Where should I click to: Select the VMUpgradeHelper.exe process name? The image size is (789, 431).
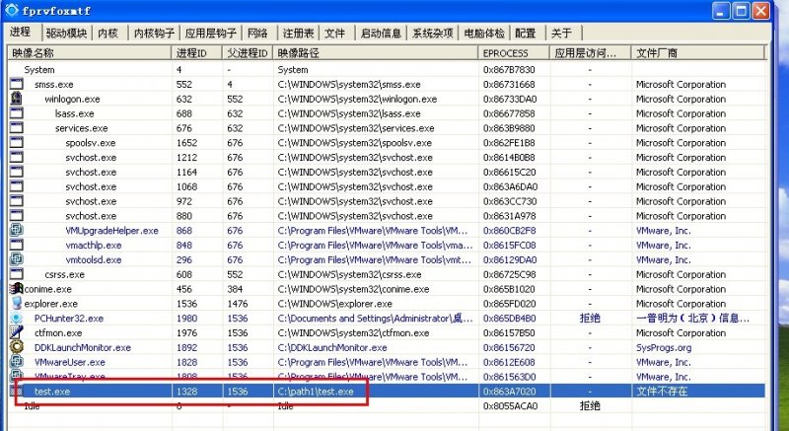[111, 231]
